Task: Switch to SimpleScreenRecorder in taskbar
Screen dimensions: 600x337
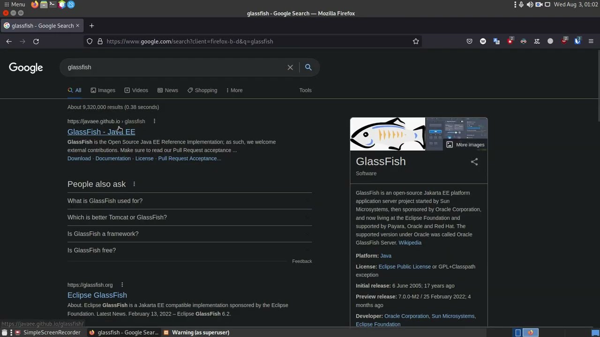Action: click(48, 332)
